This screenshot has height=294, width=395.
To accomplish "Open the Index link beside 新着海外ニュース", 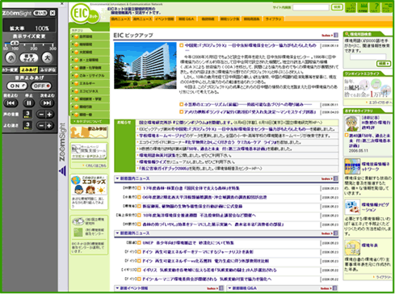I will [330, 233].
